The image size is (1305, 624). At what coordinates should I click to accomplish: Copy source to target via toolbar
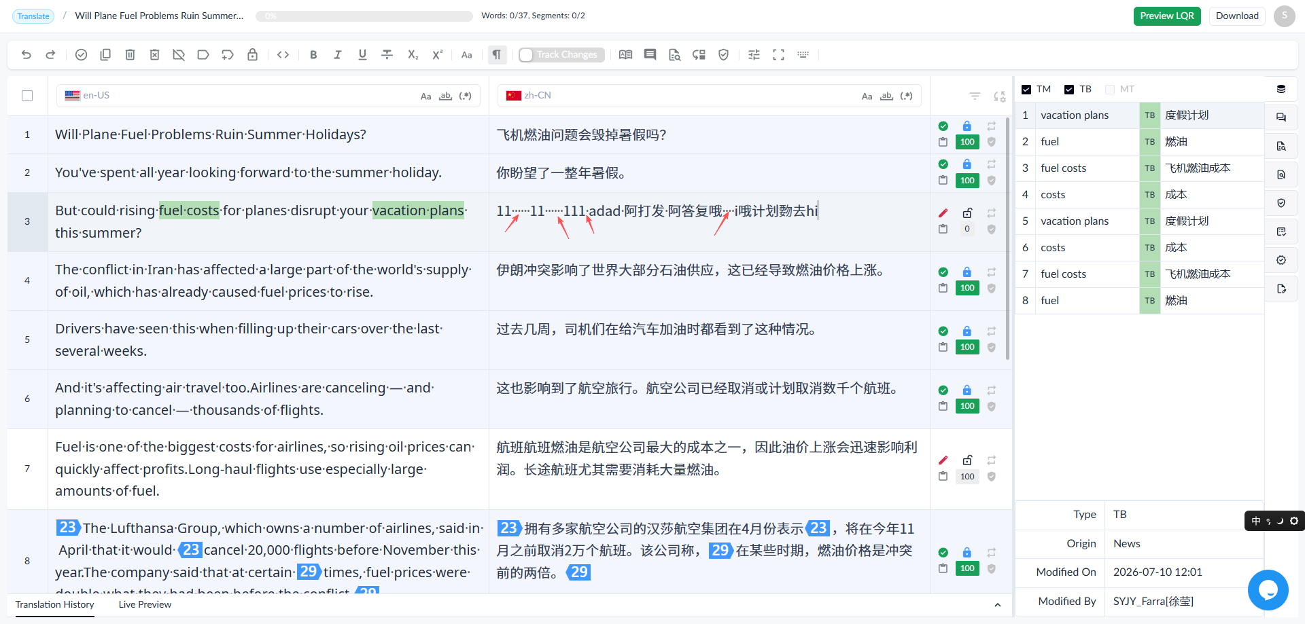click(x=105, y=55)
